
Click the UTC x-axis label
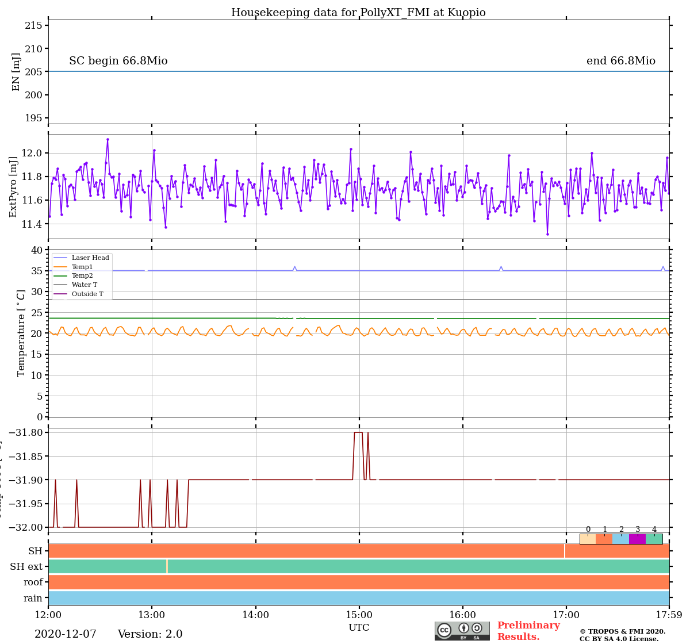pos(359,627)
